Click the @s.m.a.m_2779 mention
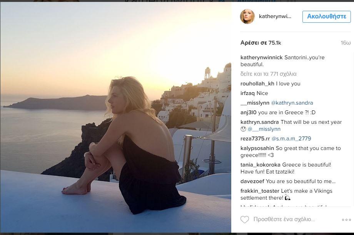Viewport: 354px width, 235px height. 291,138
